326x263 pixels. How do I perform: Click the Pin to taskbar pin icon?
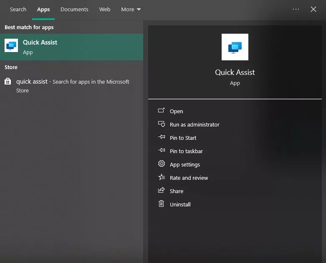click(x=162, y=150)
